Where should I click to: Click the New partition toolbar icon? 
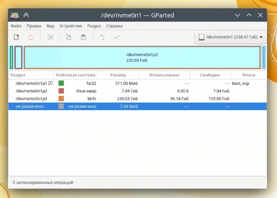click(16, 37)
